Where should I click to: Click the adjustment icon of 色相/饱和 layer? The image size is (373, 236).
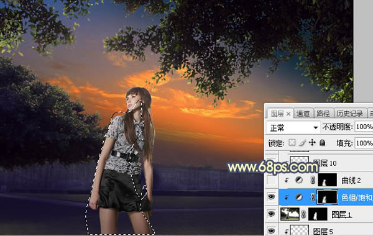pyautogui.click(x=299, y=197)
